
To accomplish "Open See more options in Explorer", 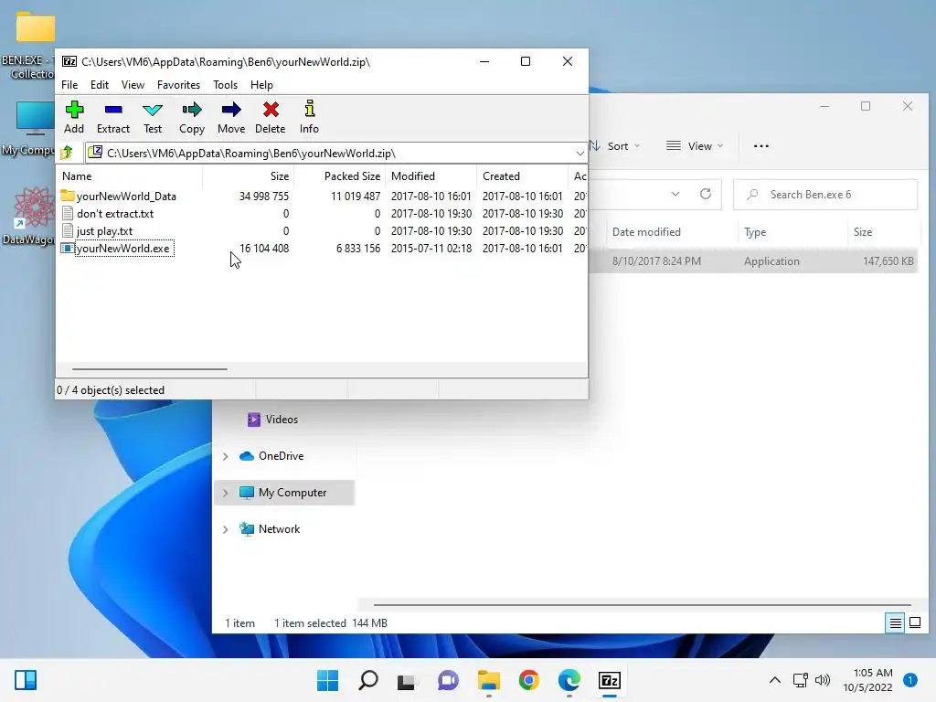I will tap(761, 146).
